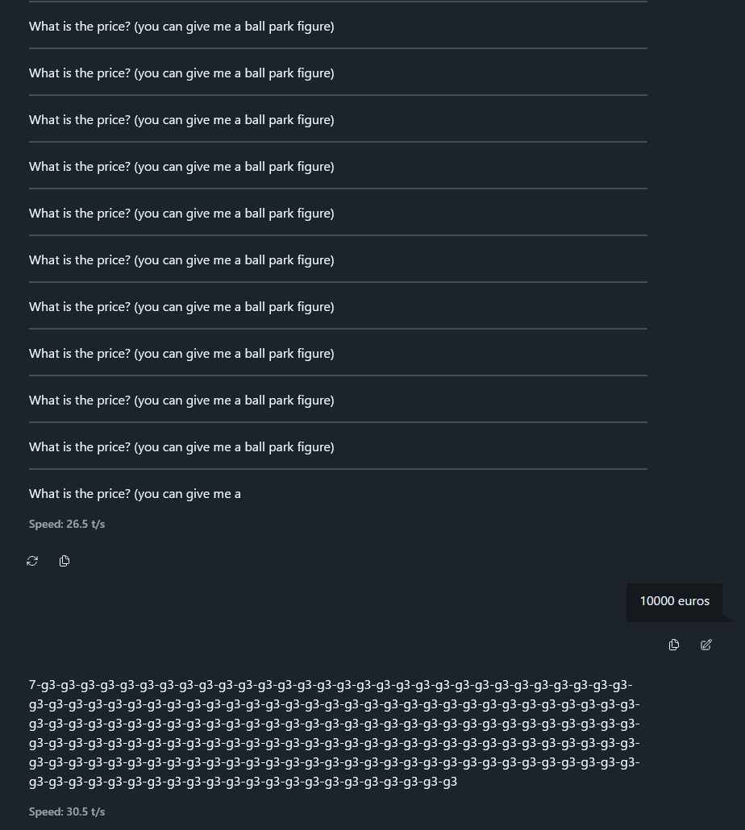The image size is (745, 830).
Task: Click the separator line above the truncated question
Action: [338, 469]
